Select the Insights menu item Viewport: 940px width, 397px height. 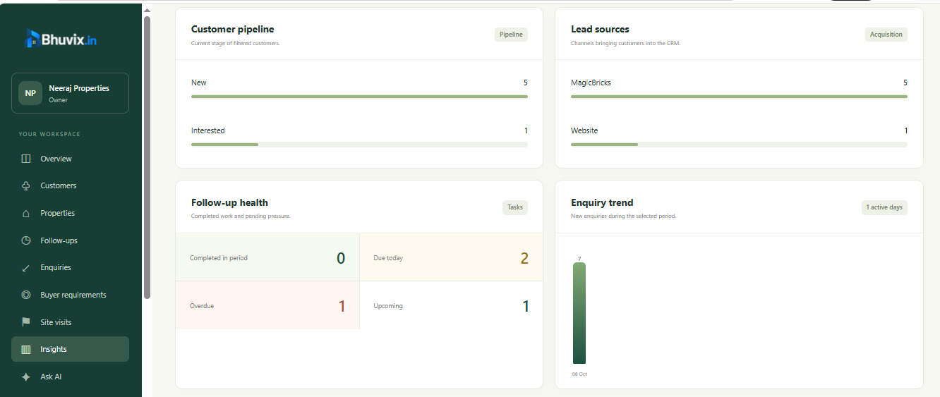pos(70,349)
